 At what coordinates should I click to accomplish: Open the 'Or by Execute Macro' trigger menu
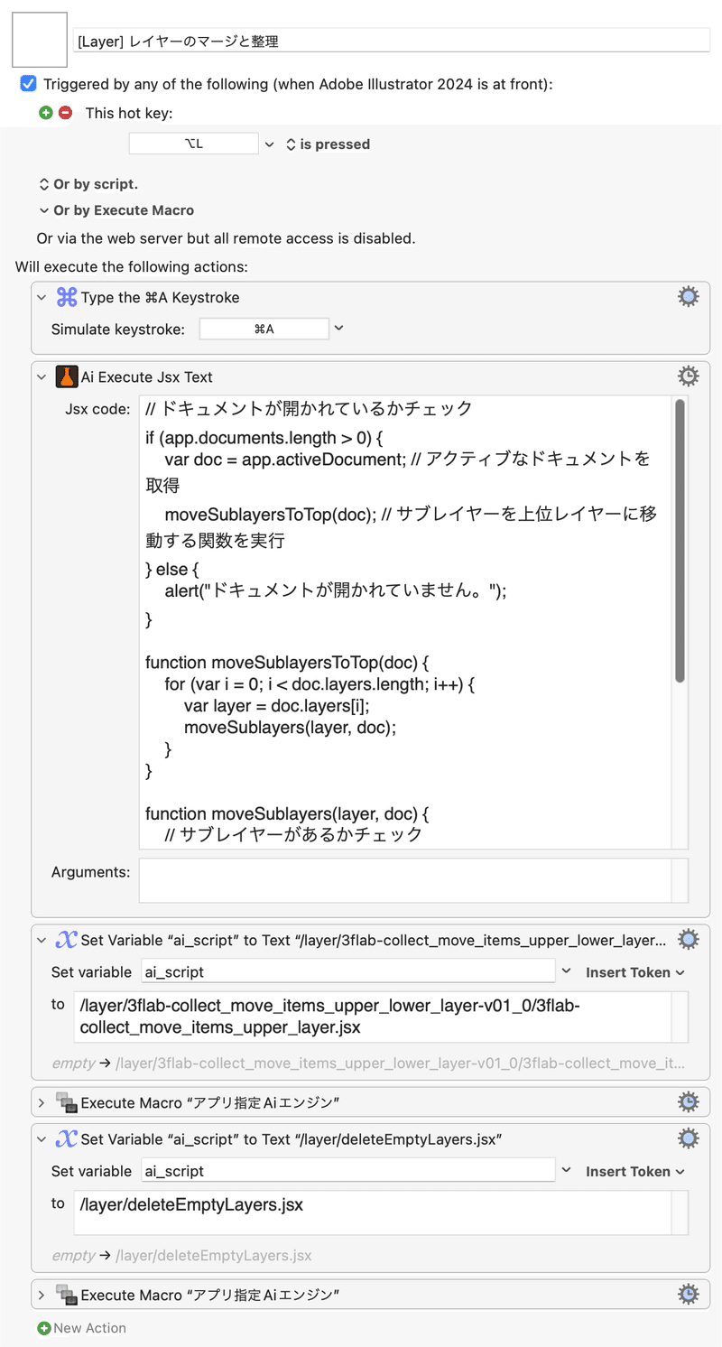116,210
